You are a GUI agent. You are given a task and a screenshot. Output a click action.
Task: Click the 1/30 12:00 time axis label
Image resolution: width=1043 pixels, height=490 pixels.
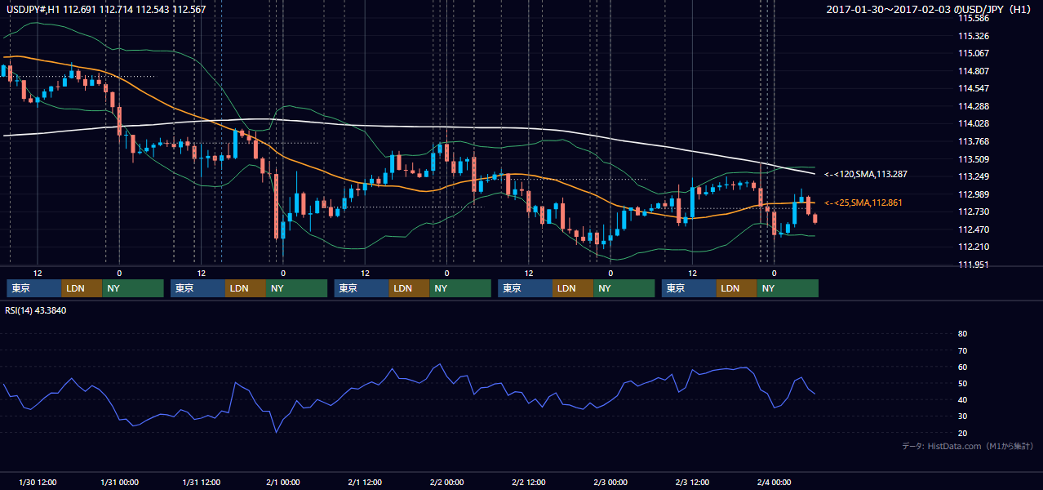click(x=37, y=482)
